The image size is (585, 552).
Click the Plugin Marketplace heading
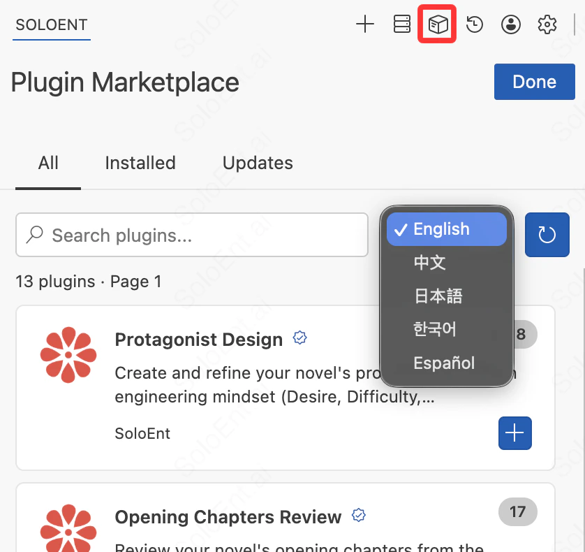tap(125, 82)
